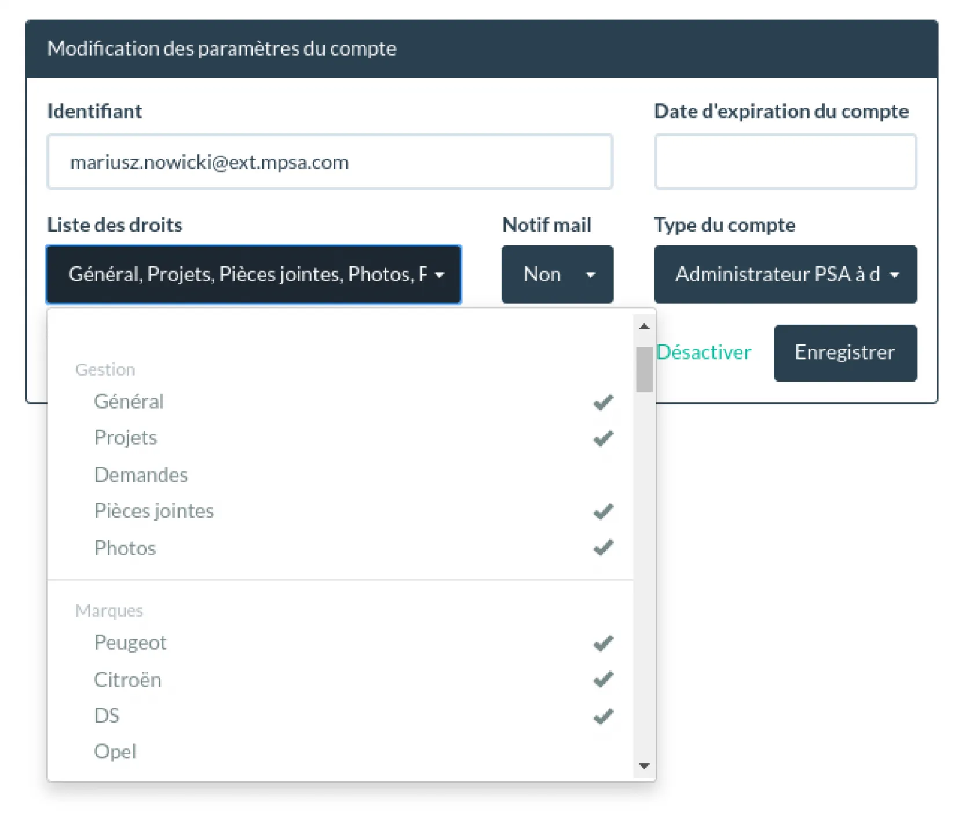The image size is (973, 832).
Task: Open the Notif mail dropdown
Action: (x=557, y=274)
